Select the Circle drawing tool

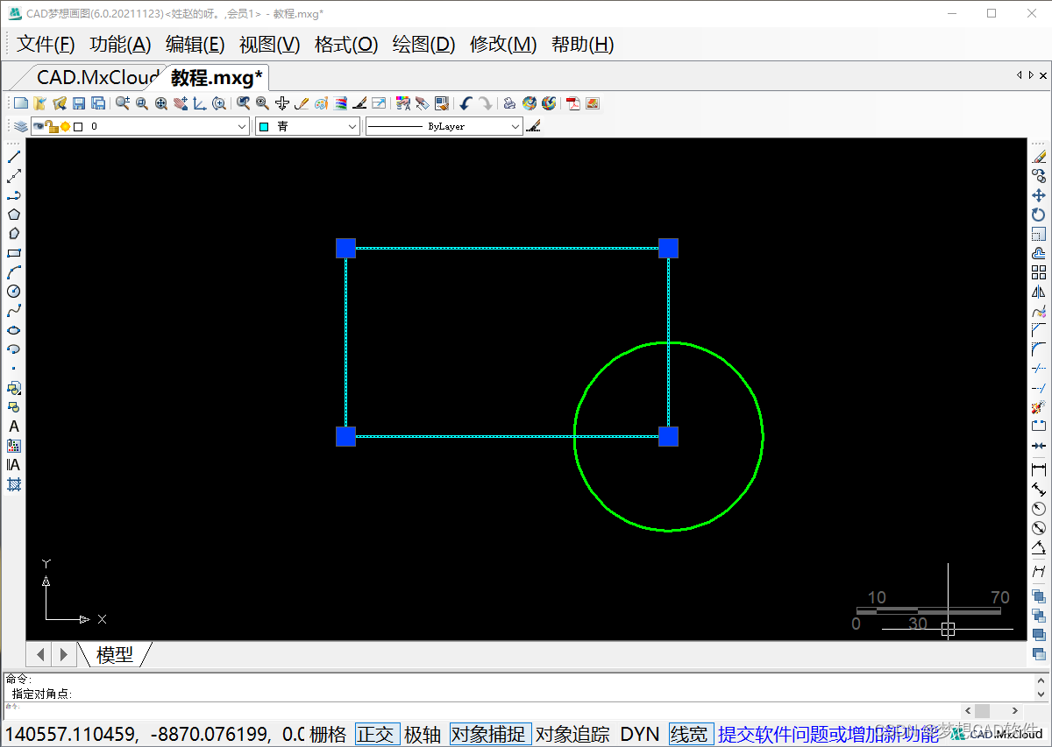point(14,292)
